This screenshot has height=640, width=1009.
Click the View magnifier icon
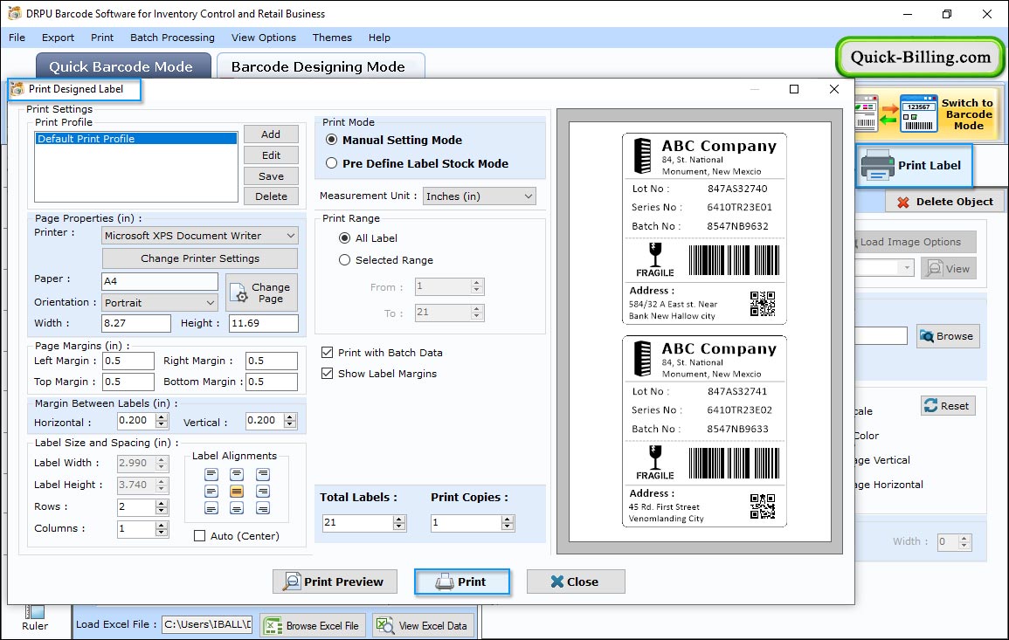click(934, 268)
